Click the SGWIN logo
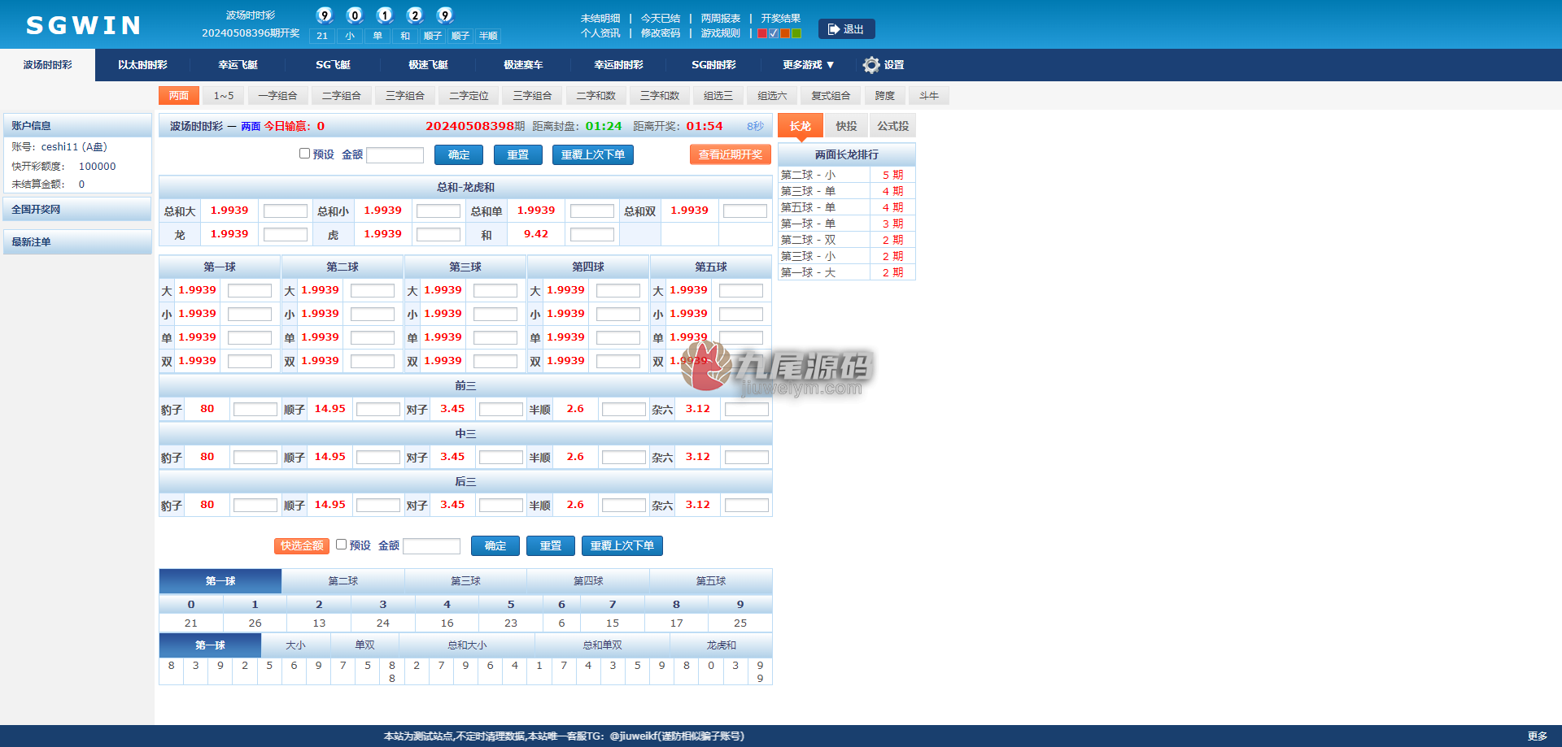1562x747 pixels. [x=84, y=25]
